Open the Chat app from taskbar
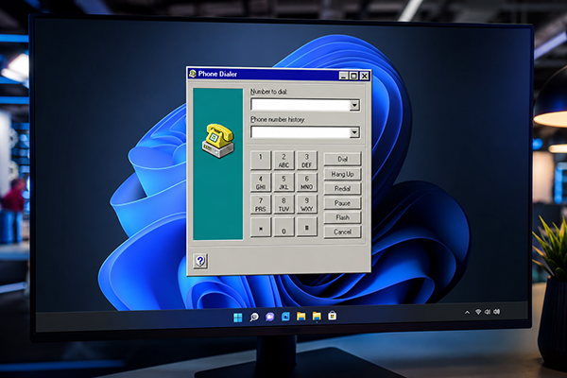 pyautogui.click(x=269, y=317)
